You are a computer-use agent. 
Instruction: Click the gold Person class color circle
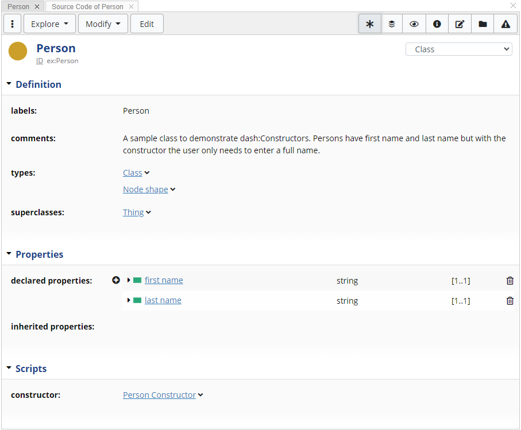(18, 52)
